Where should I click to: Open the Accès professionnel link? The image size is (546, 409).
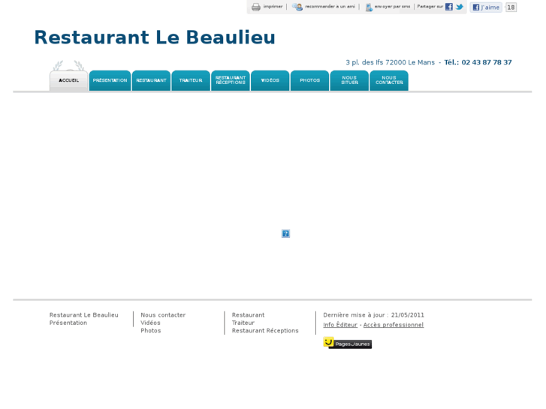(x=393, y=325)
